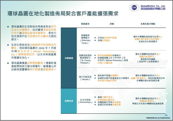The height and width of the screenshot is (121, 173).
Task: Click the highlighted text 可追溯性和永續性
Action: [38, 36]
